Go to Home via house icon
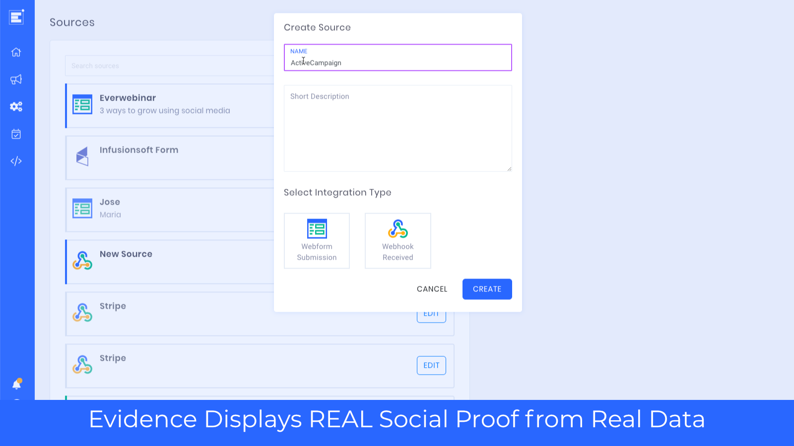Viewport: 794px width, 446px height. [16, 52]
